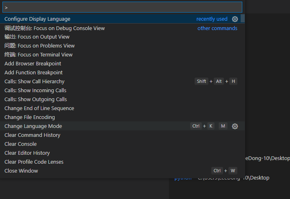The width and height of the screenshot is (290, 199).
Task: Run Add Browser Breakpoint command
Action: click(x=33, y=64)
